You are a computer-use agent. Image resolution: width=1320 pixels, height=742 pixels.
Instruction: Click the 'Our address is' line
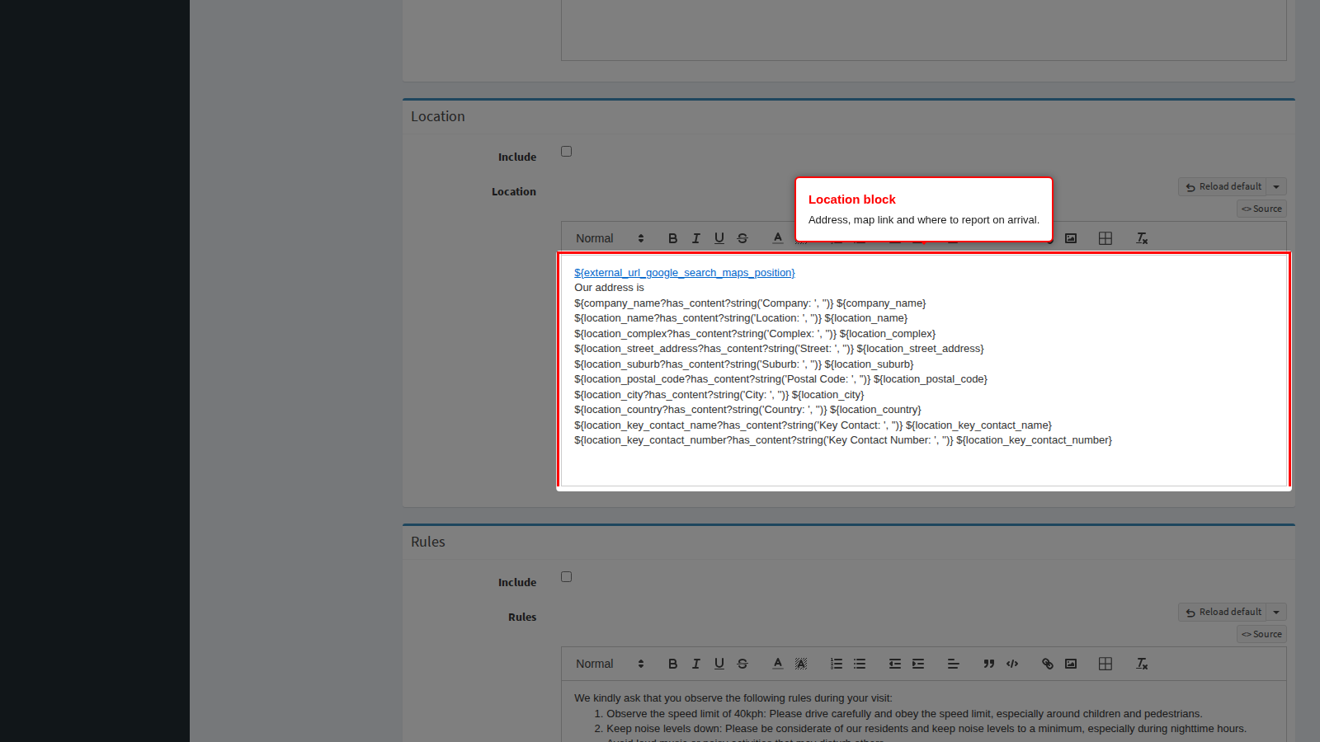click(609, 288)
